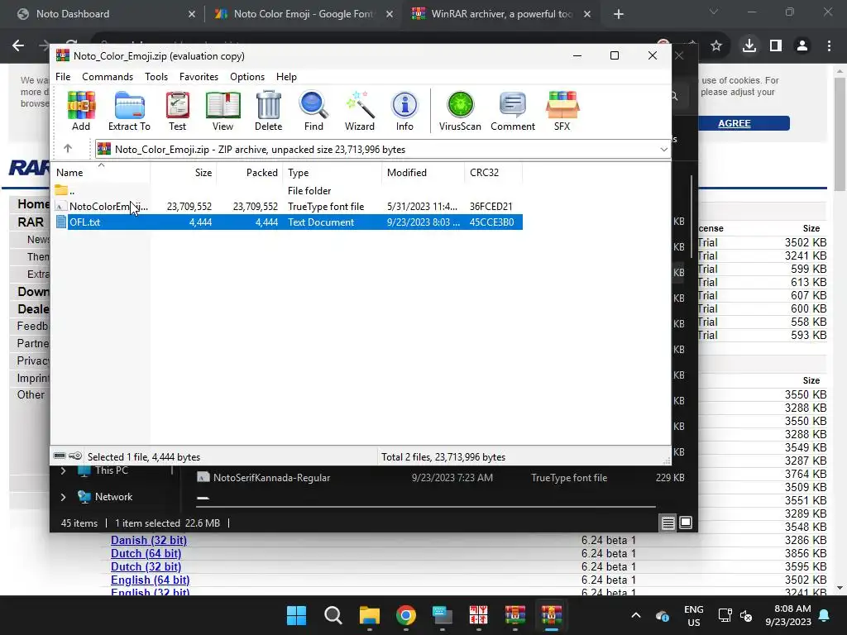Screen dimensions: 847x635
Task: Open Chrome downloads icon
Action: 749,45
